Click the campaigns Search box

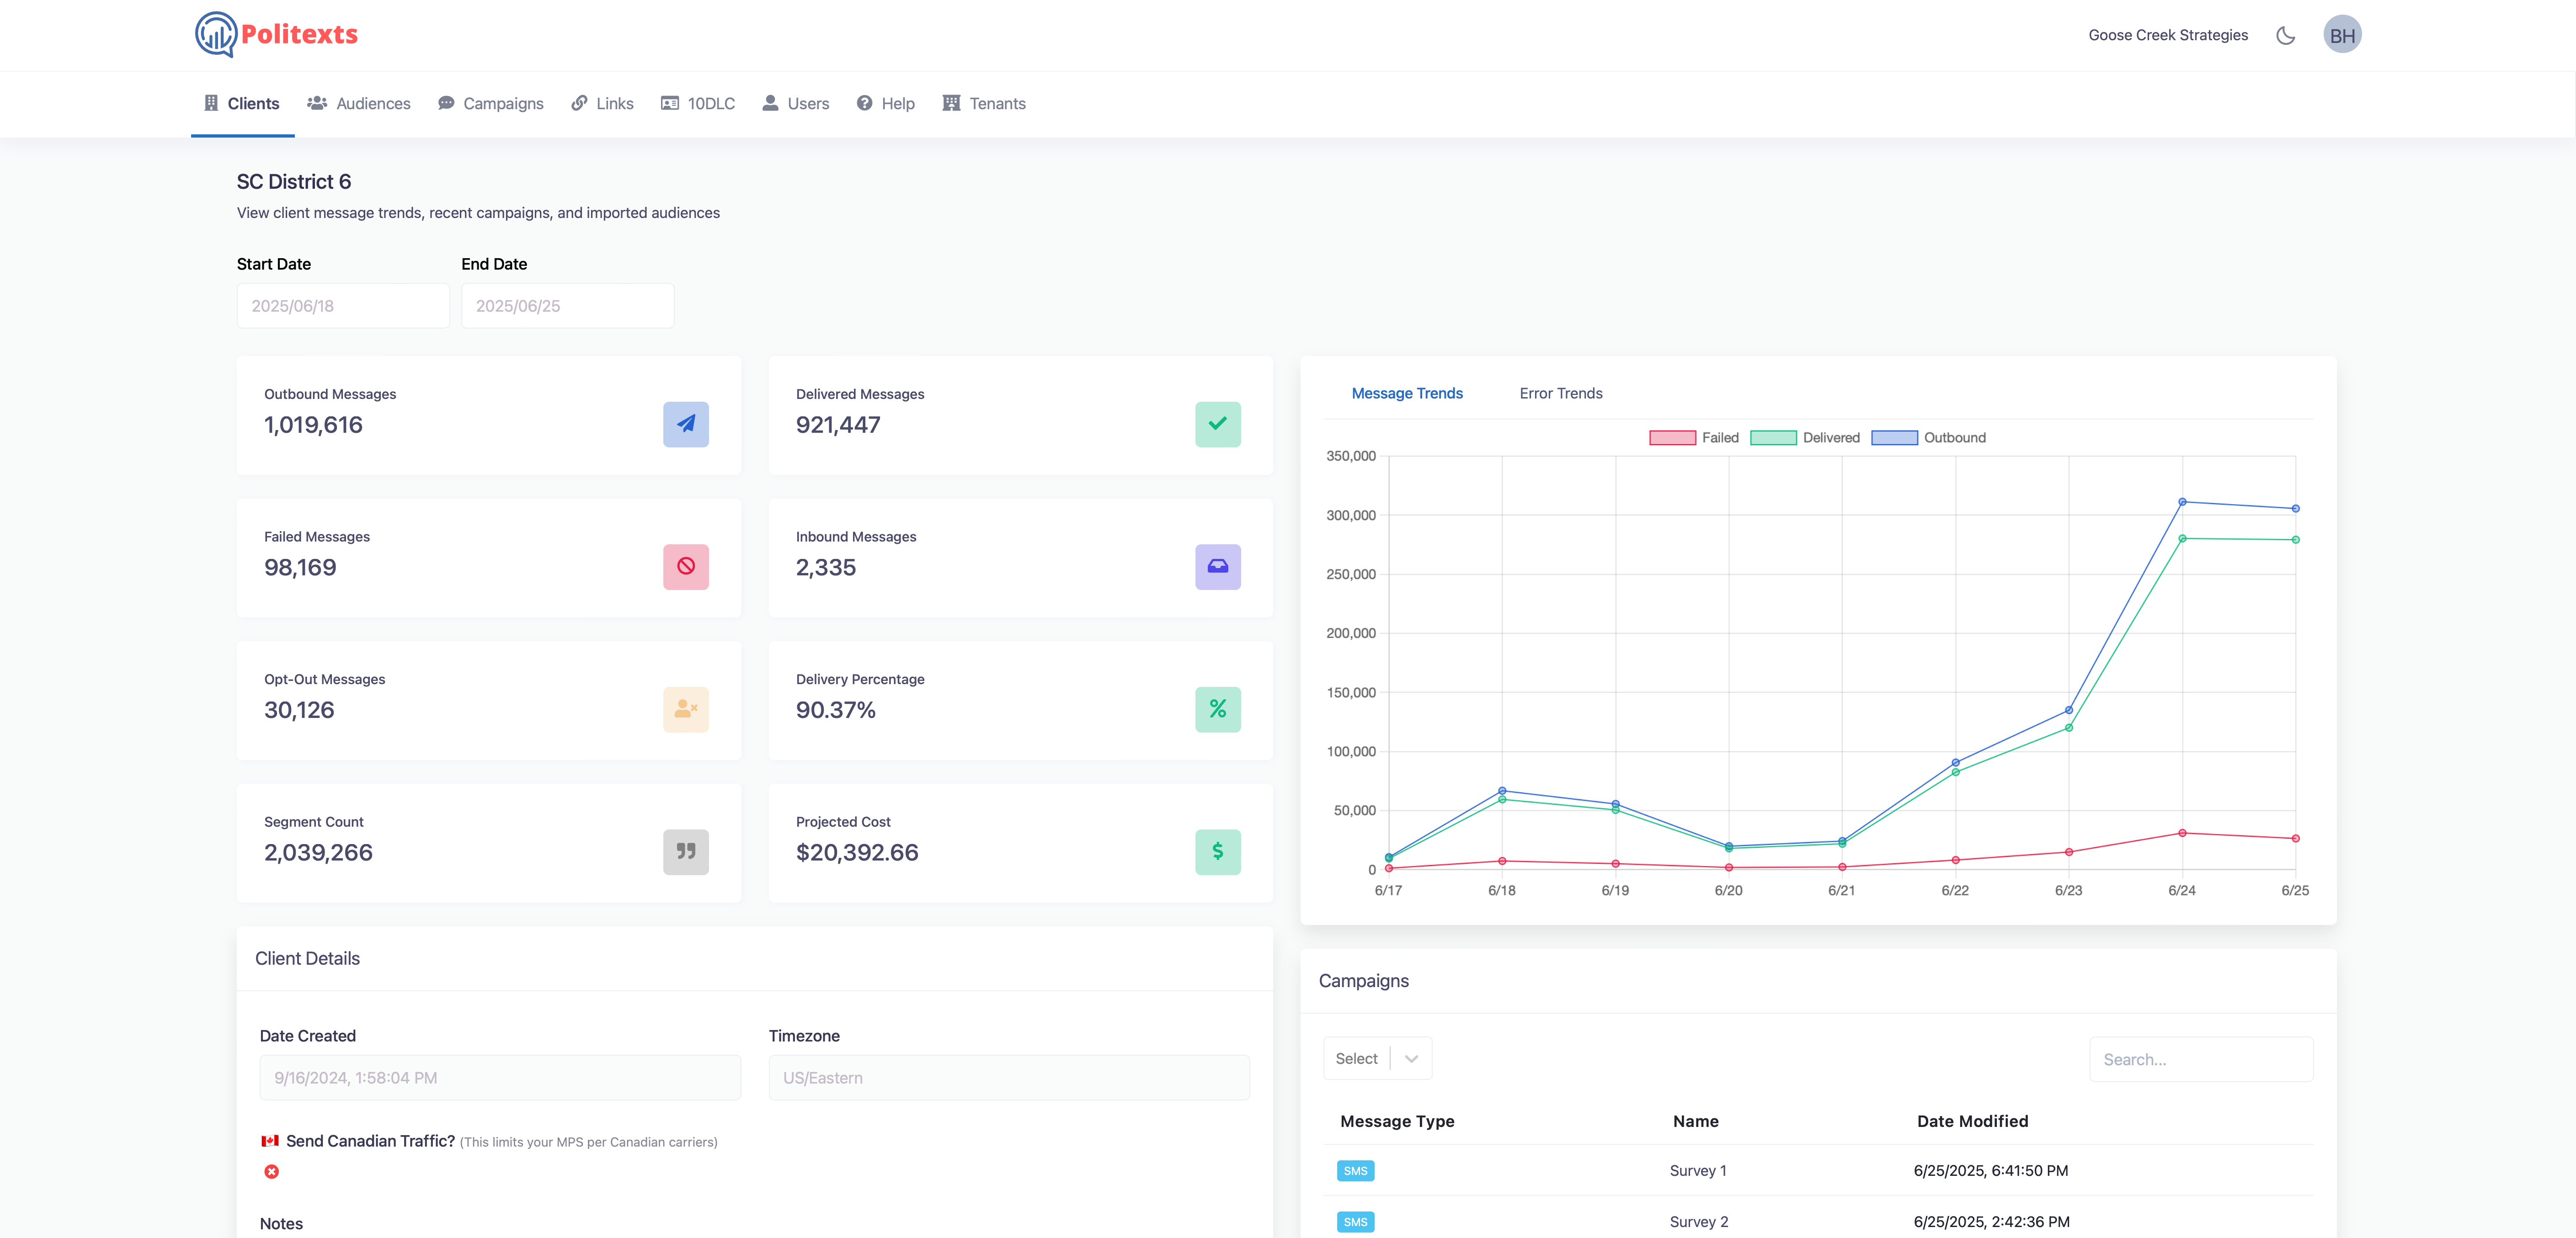[x=2201, y=1059]
